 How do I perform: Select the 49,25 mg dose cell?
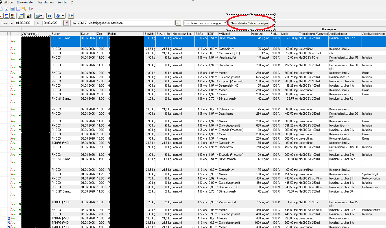pos(289,86)
